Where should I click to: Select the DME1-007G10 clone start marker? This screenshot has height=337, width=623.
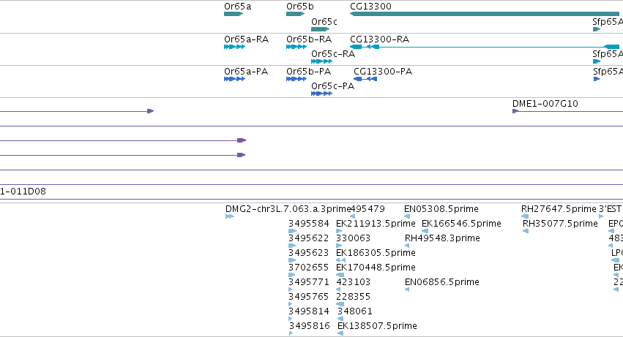click(515, 111)
